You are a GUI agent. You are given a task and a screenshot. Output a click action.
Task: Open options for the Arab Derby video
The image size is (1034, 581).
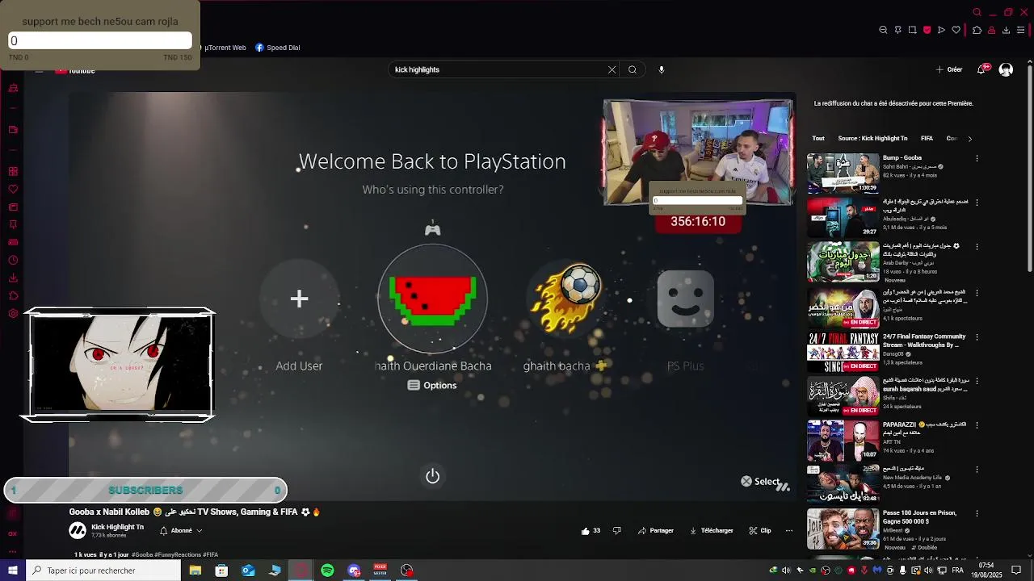[977, 248]
